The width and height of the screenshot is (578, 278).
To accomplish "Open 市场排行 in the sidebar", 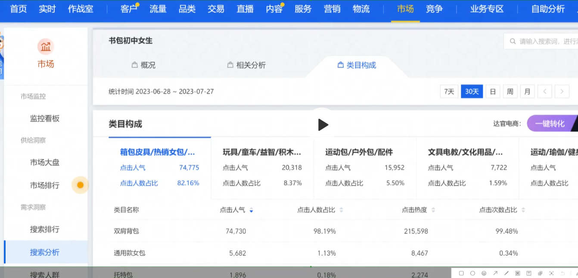I will (x=45, y=185).
